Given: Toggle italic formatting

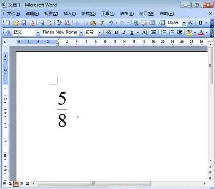Looking at the screenshot, I should click(x=124, y=32).
